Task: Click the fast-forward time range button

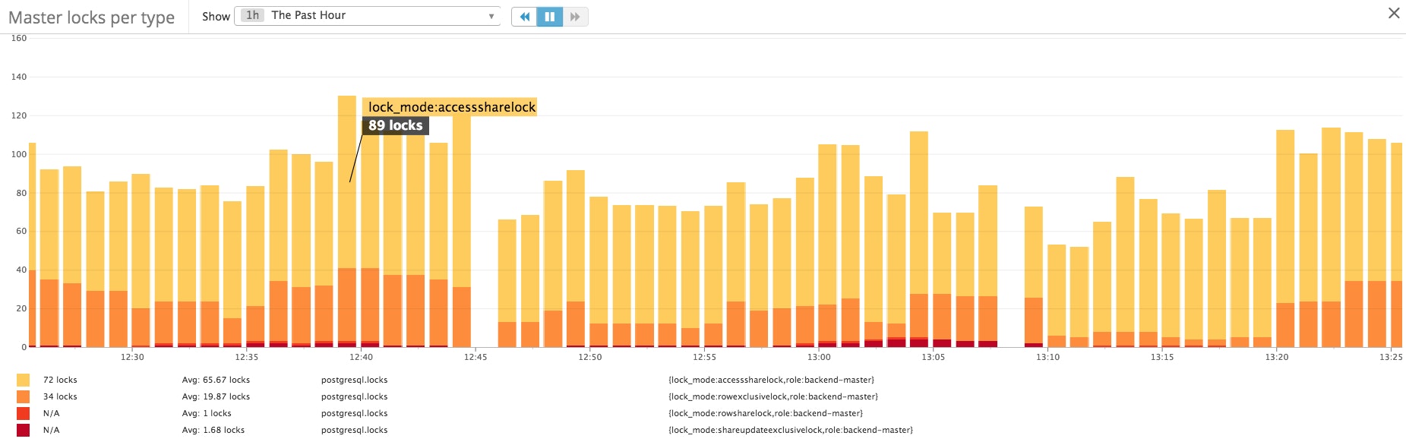Action: click(575, 17)
